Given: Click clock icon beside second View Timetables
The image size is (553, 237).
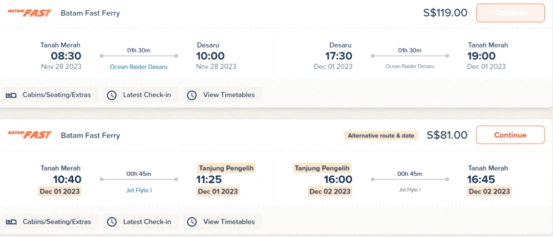Looking at the screenshot, I should tap(192, 222).
